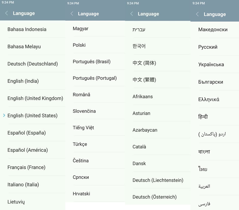This screenshot has width=239, height=210.
Task: Click the selected-language marker beside English (United States)
Action: [x=4, y=115]
